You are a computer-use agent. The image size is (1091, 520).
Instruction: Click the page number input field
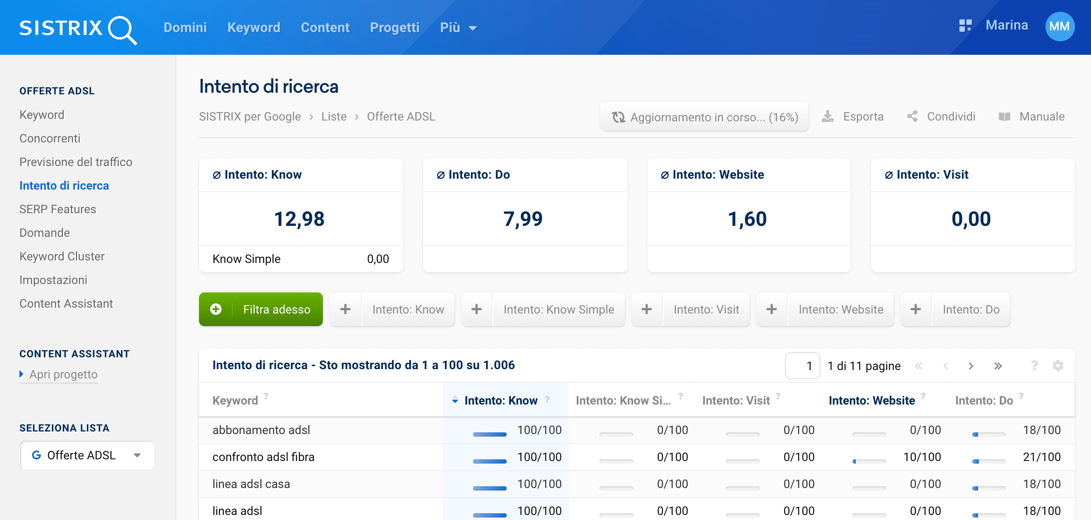pyautogui.click(x=802, y=366)
